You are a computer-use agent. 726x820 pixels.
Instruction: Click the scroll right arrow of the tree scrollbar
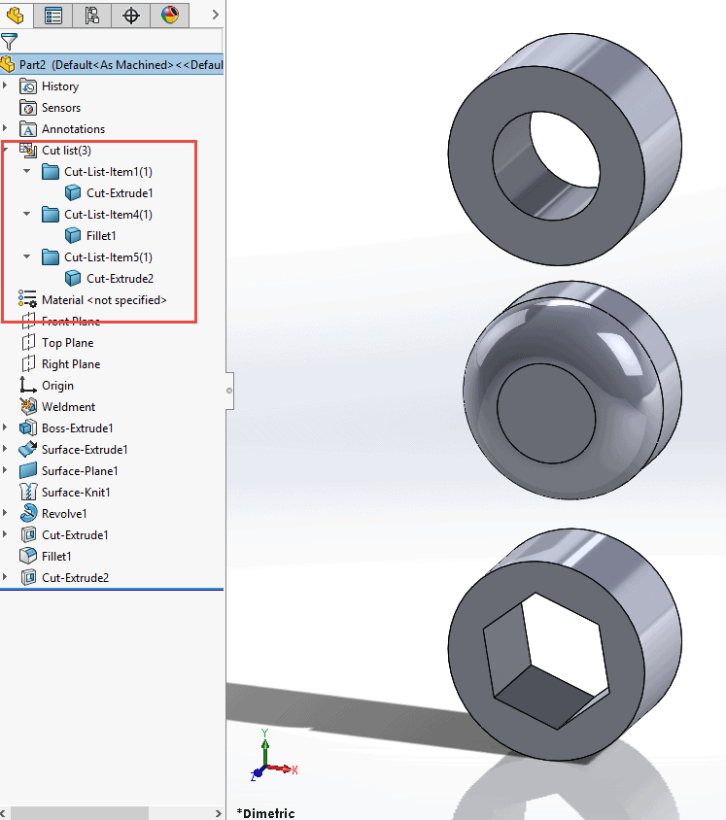pos(219,813)
